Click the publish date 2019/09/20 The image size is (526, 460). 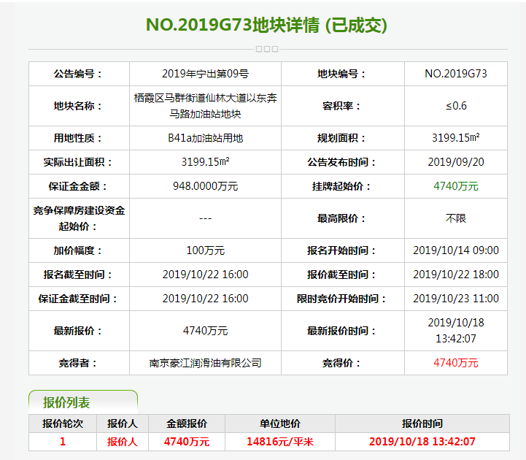(456, 162)
